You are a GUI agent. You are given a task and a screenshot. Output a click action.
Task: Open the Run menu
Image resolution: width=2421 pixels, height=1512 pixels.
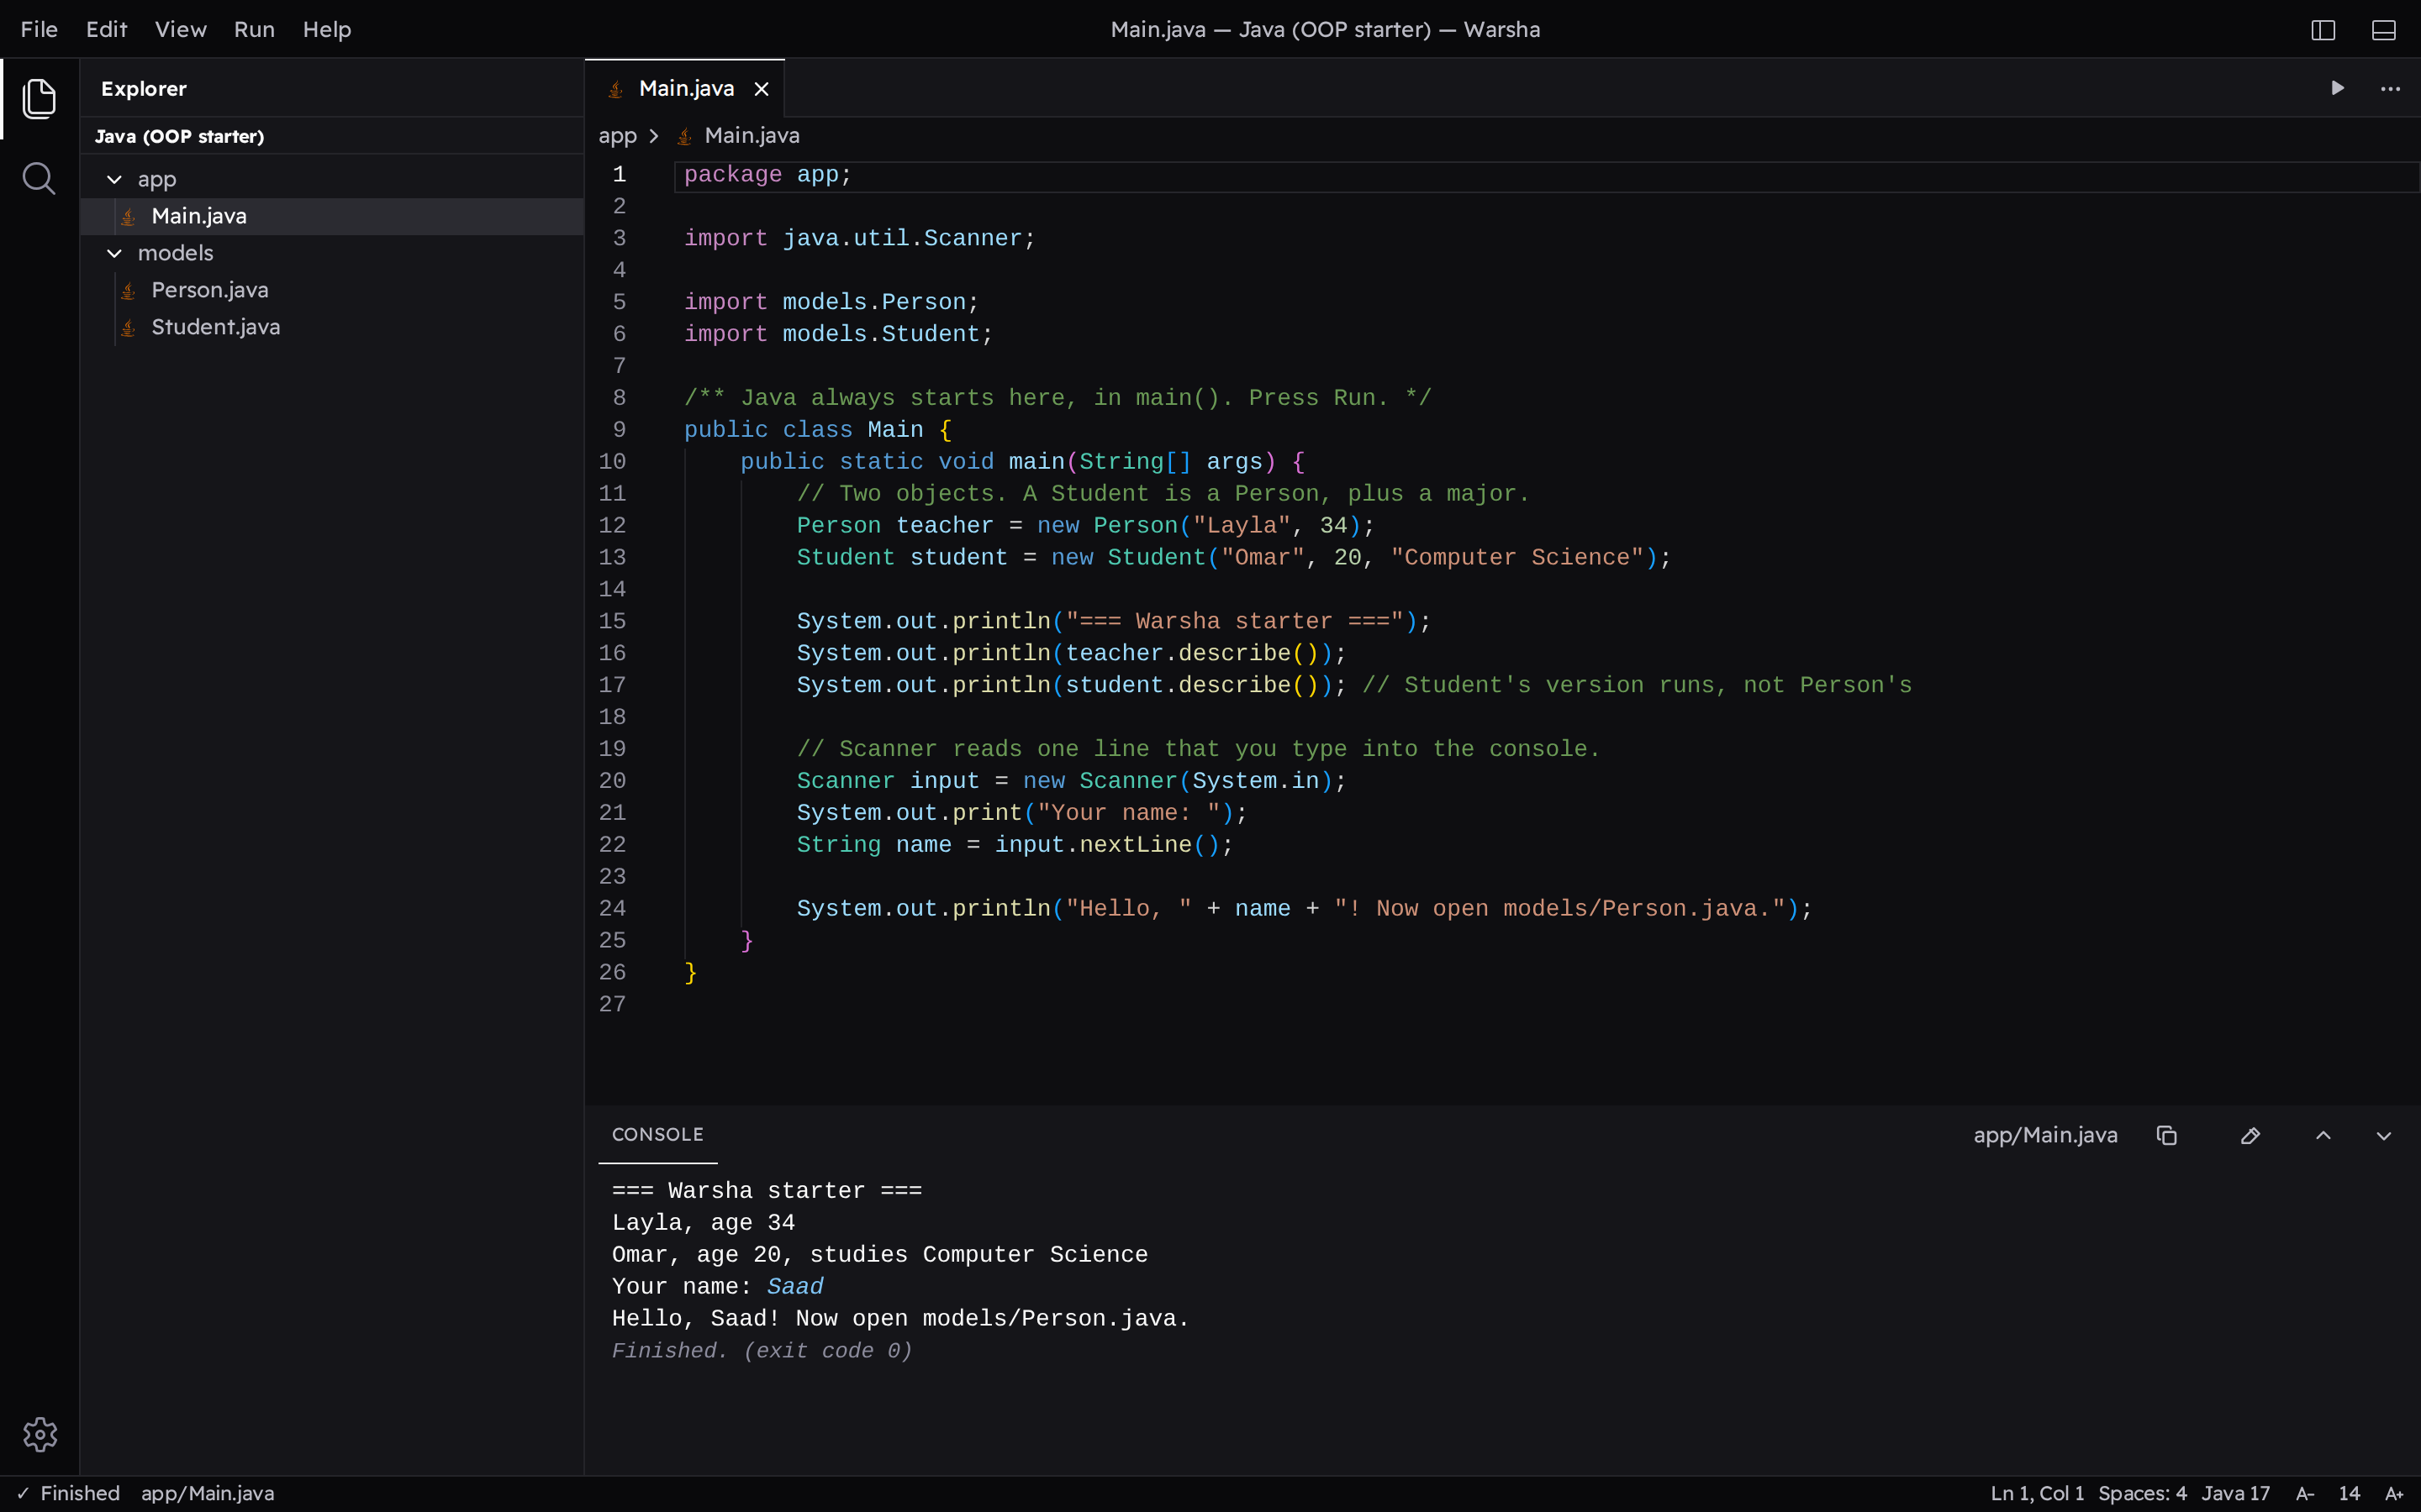(254, 30)
